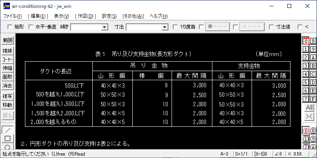Click layer button A in layer panel

313,57
